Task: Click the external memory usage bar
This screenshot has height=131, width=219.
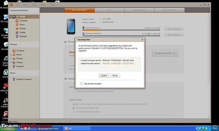Action: point(121,36)
